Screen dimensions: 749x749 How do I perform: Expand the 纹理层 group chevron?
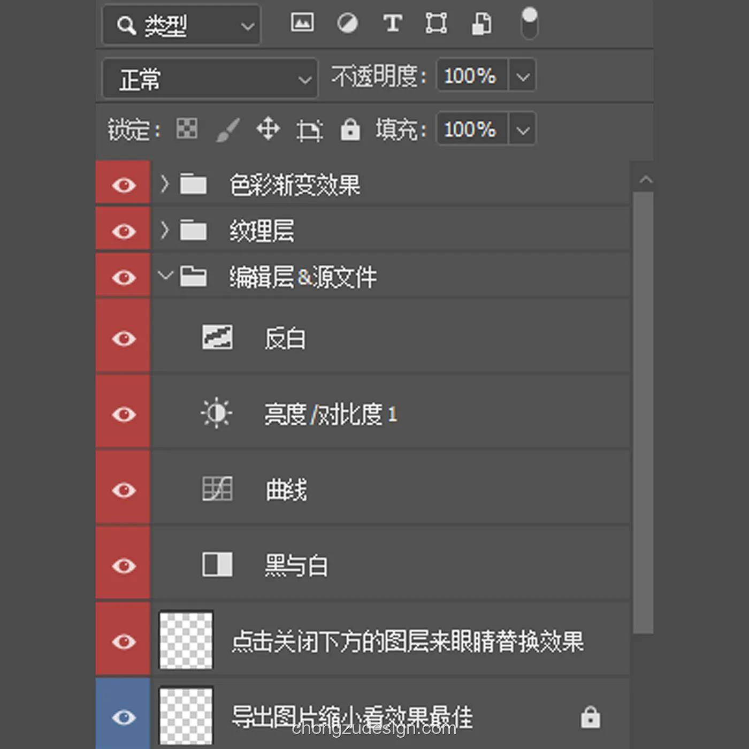165,230
